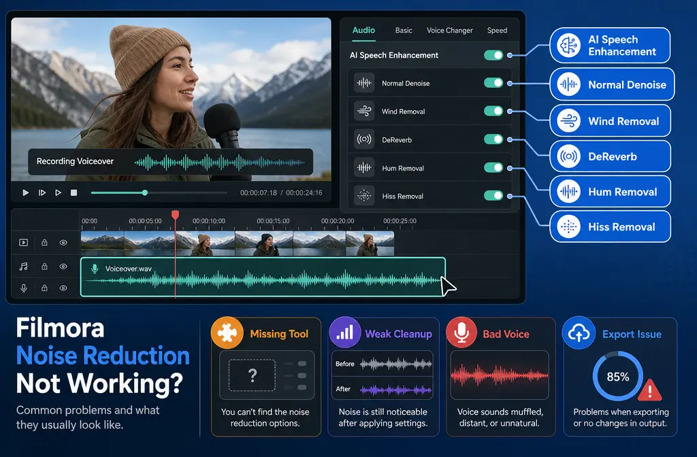Viewport: 697px width, 457px height.
Task: Click the 00:00:07:18 current timecode
Action: point(258,192)
